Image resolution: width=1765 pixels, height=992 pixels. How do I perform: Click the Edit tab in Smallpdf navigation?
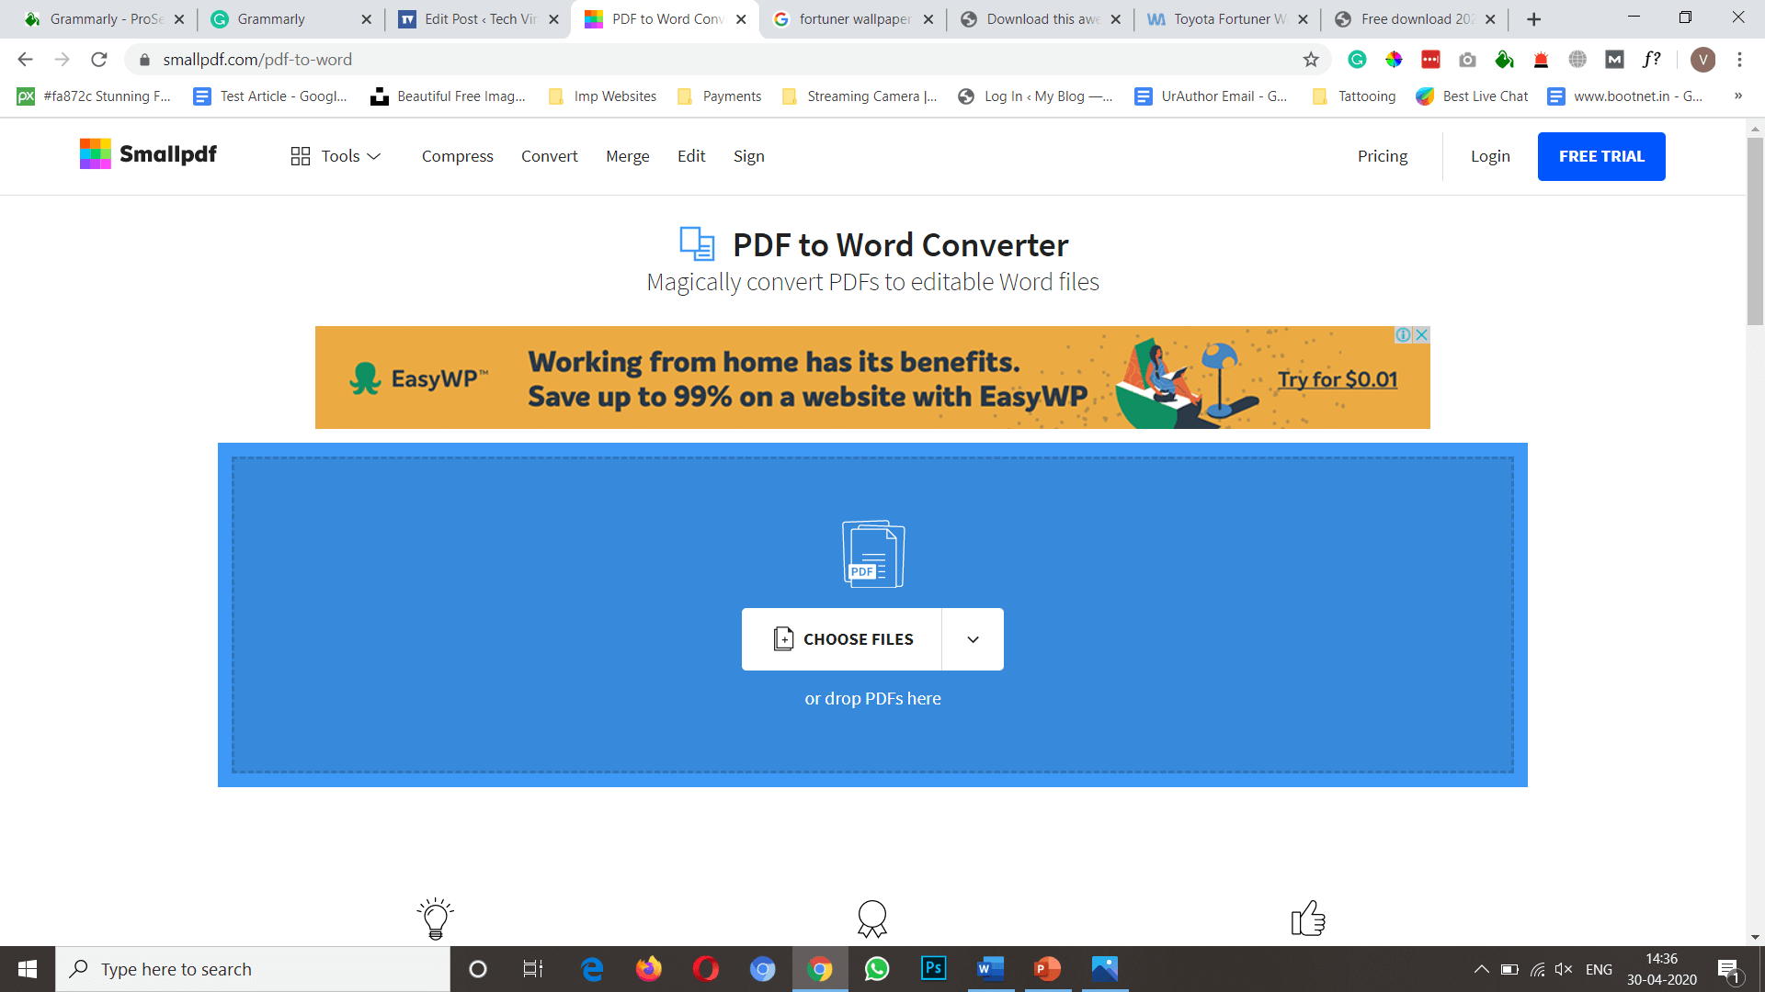[689, 155]
